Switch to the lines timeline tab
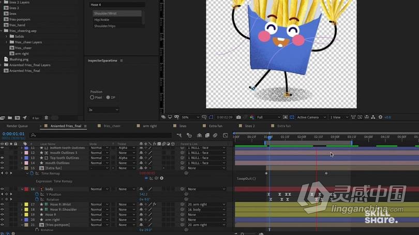Viewport: 419px width, 235px height. click(x=183, y=126)
